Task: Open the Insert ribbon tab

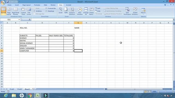Action: (x=17, y=5)
